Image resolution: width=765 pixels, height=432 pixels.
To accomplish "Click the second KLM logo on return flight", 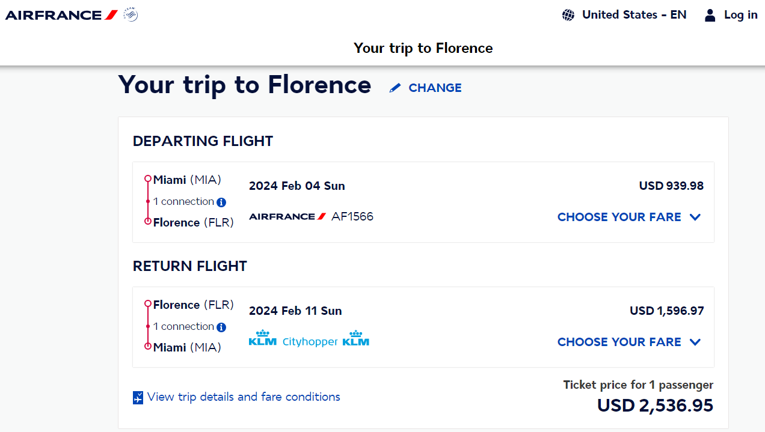I will 356,338.
